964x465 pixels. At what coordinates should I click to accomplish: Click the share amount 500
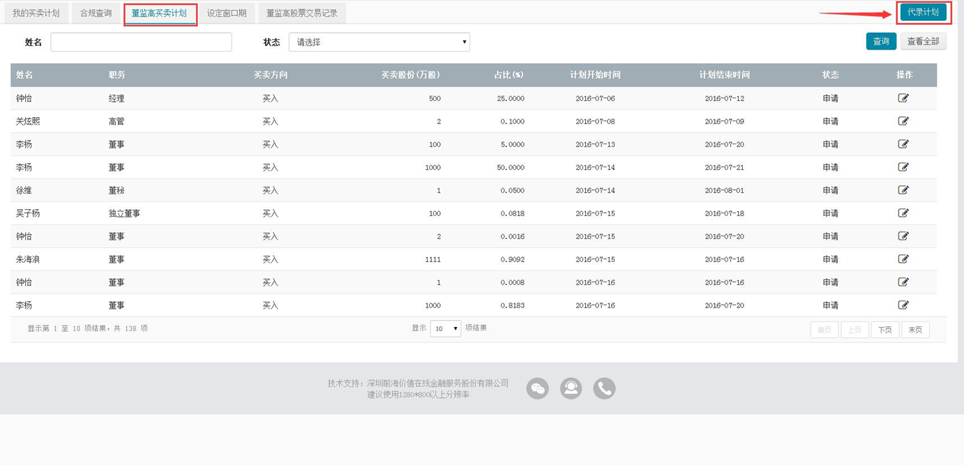tap(435, 98)
